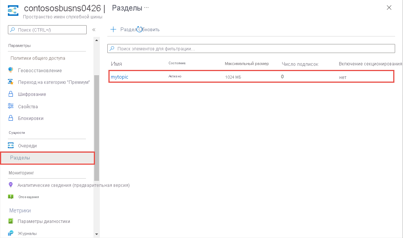
Task: Open Свойства page
Action: pyautogui.click(x=28, y=106)
